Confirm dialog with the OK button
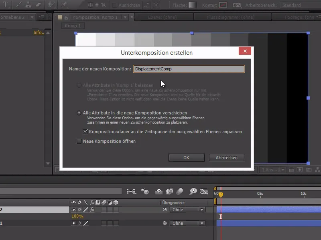Screen dimensions: 321x240 coord(186,157)
